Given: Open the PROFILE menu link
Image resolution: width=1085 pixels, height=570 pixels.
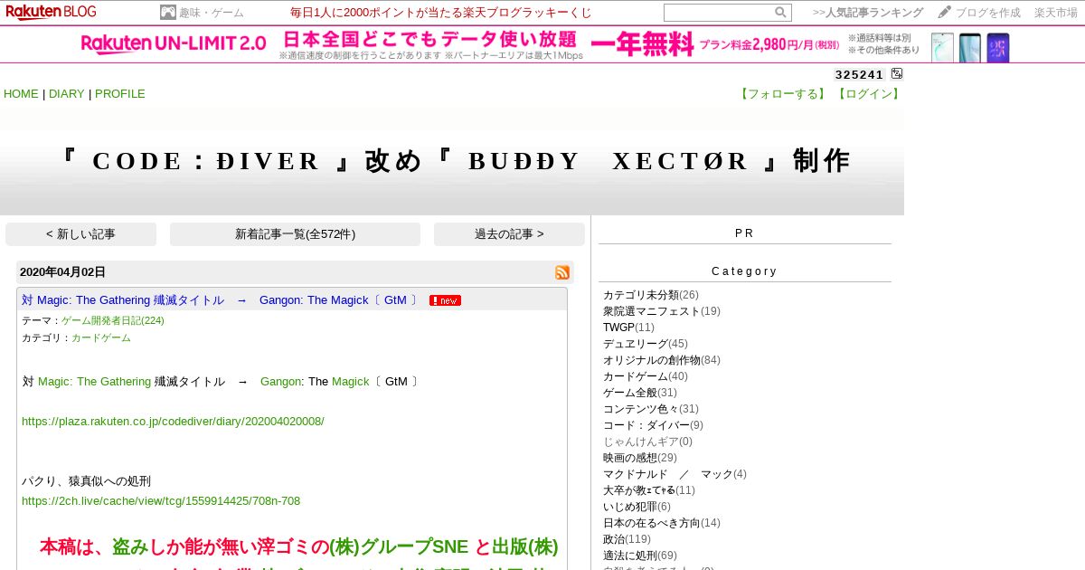Looking at the screenshot, I should 120,94.
